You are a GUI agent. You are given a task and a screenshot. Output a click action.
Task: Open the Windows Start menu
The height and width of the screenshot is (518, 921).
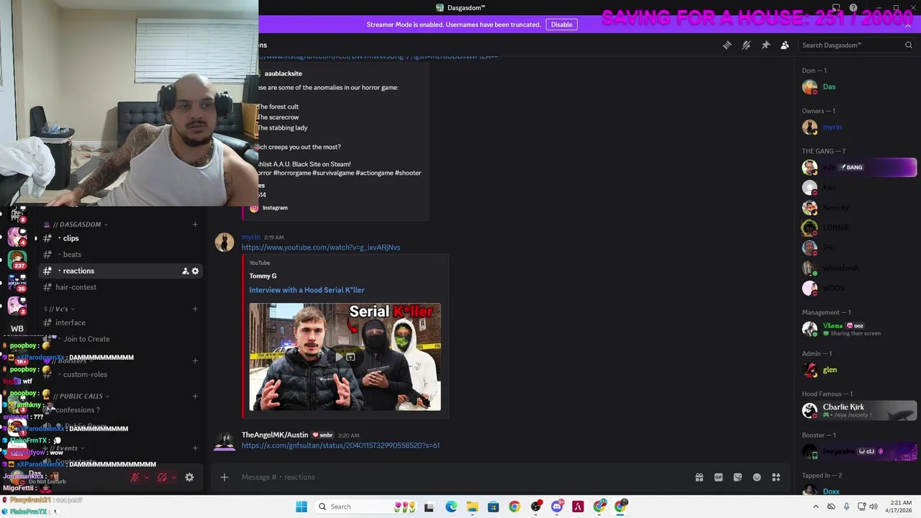click(x=301, y=506)
